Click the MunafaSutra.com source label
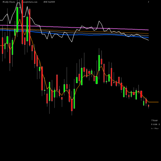This screenshot has width=161, height=161. click(x=29, y=2)
